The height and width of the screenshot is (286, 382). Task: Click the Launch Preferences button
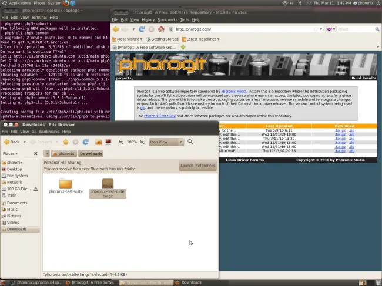(x=197, y=166)
